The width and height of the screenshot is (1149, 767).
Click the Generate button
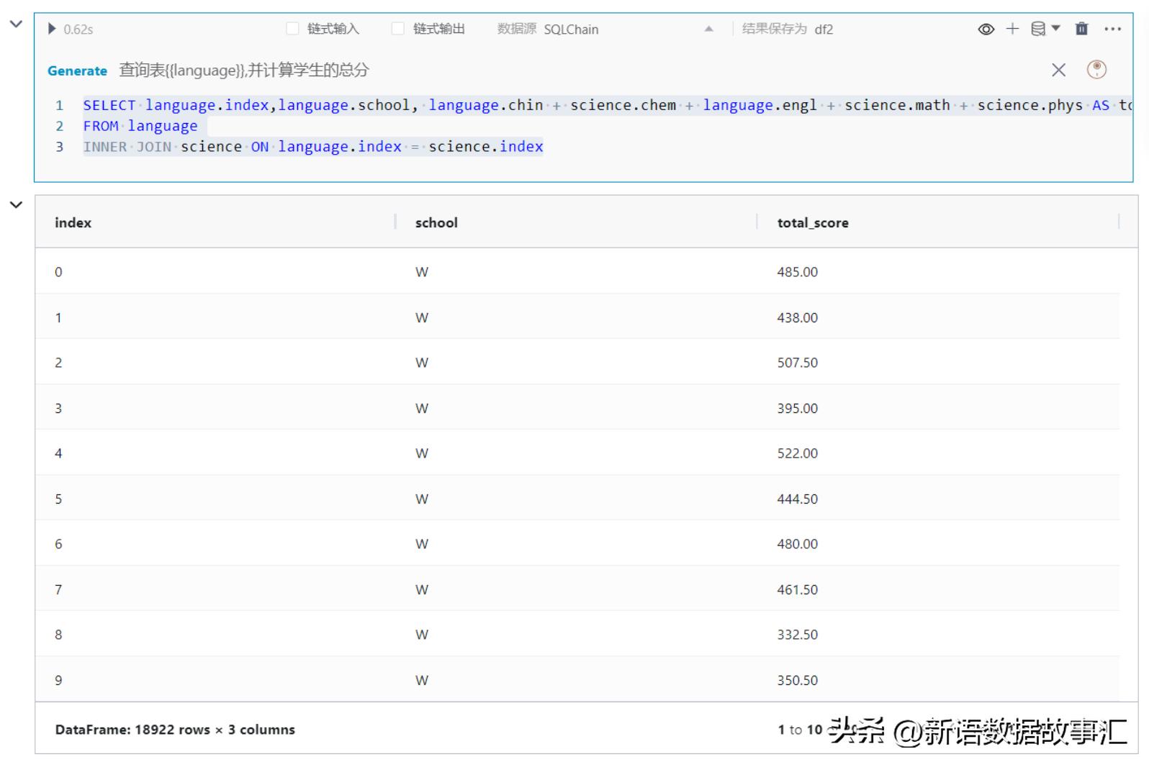[x=77, y=71]
